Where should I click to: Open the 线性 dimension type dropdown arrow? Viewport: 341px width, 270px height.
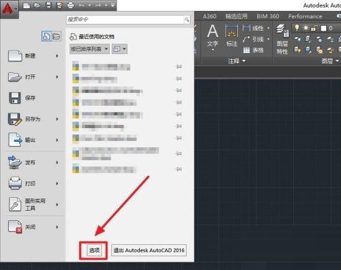268,28
